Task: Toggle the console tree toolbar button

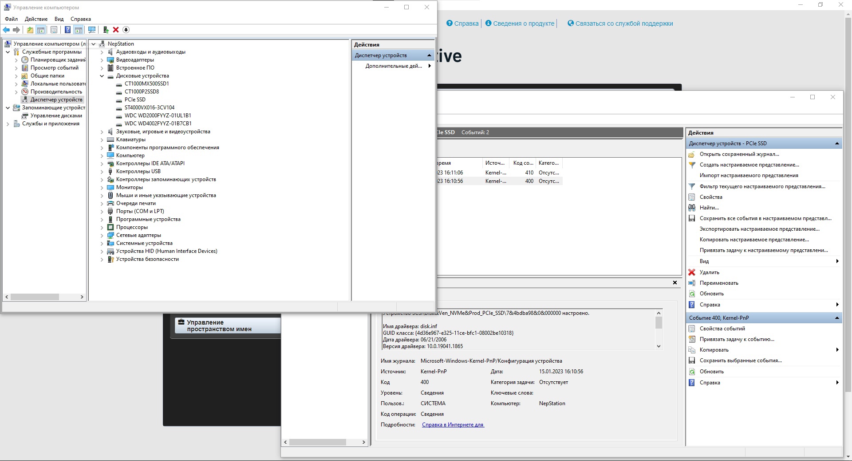Action: (41, 30)
